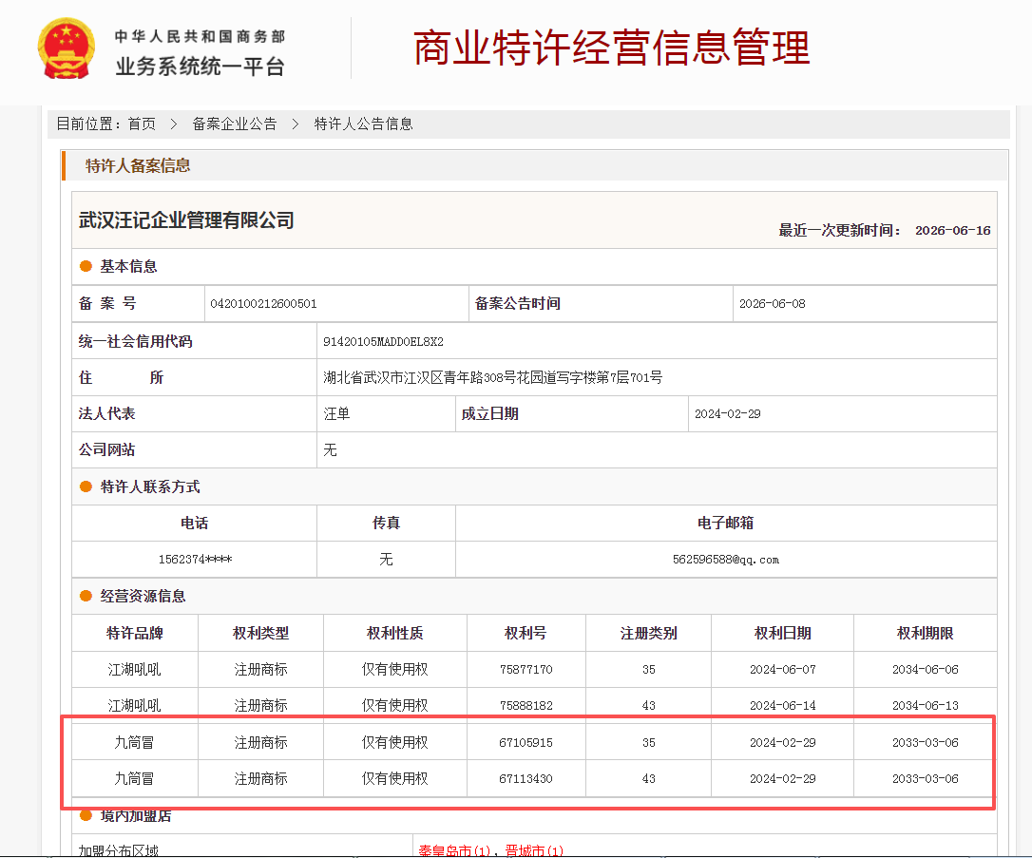This screenshot has height=858, width=1032.
Task: Click the 经营资源信息 section heading
Action: pos(143,596)
